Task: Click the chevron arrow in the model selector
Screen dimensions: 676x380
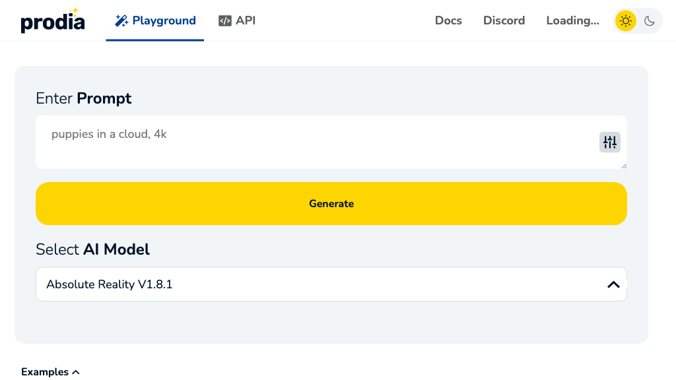Action: [x=613, y=284]
